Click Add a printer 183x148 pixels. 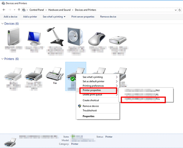pos(30,17)
